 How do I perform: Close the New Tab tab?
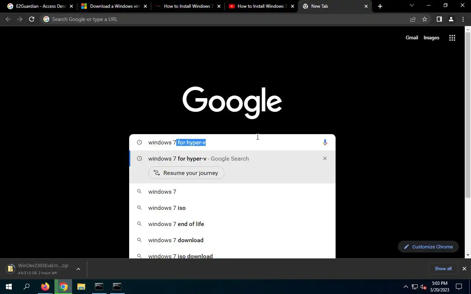coord(366,6)
